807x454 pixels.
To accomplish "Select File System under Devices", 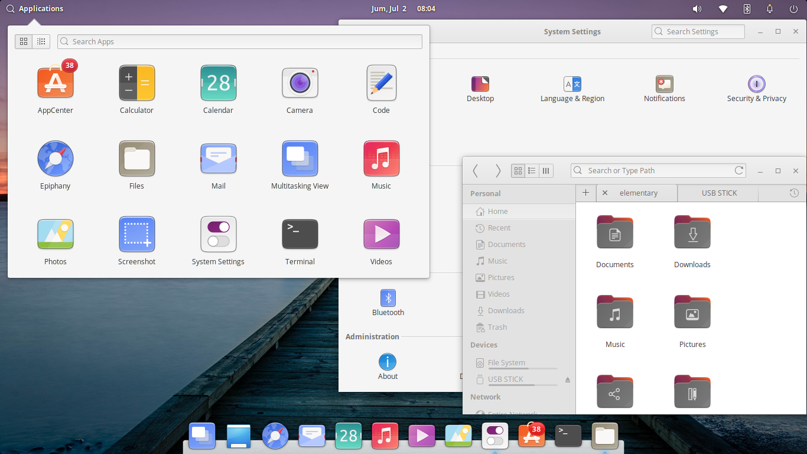I will click(519, 363).
